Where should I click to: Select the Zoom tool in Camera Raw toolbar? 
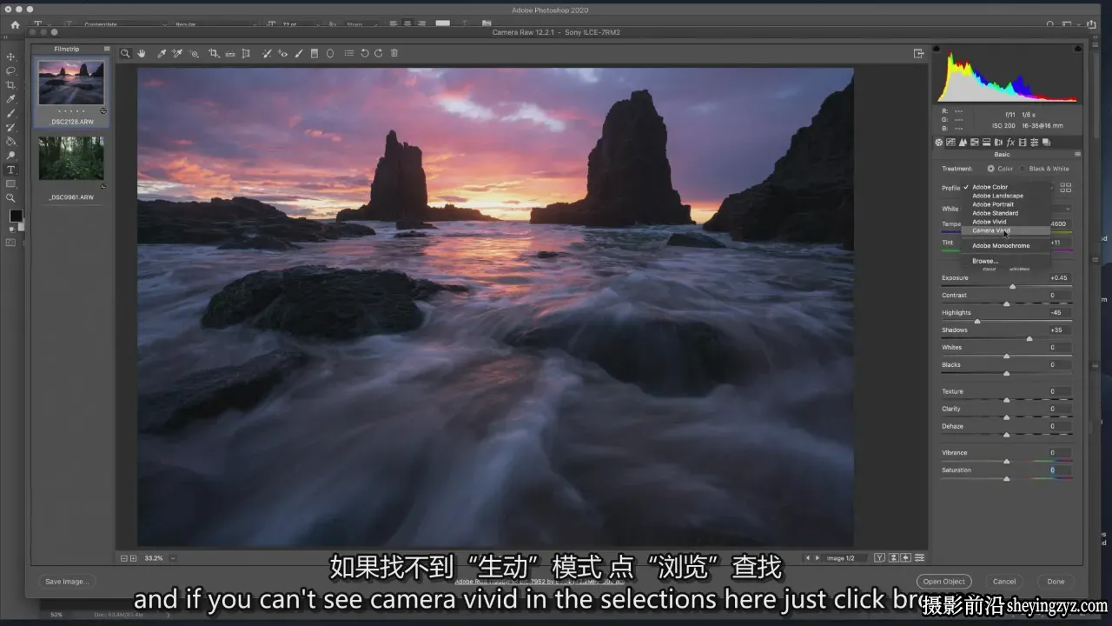pyautogui.click(x=125, y=53)
